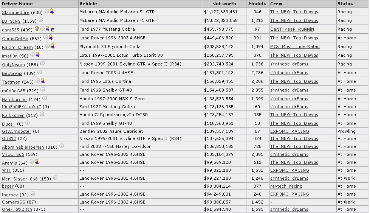
Task: Click the blue ribbon badge next to Slammedfire
Action: point(52,11)
